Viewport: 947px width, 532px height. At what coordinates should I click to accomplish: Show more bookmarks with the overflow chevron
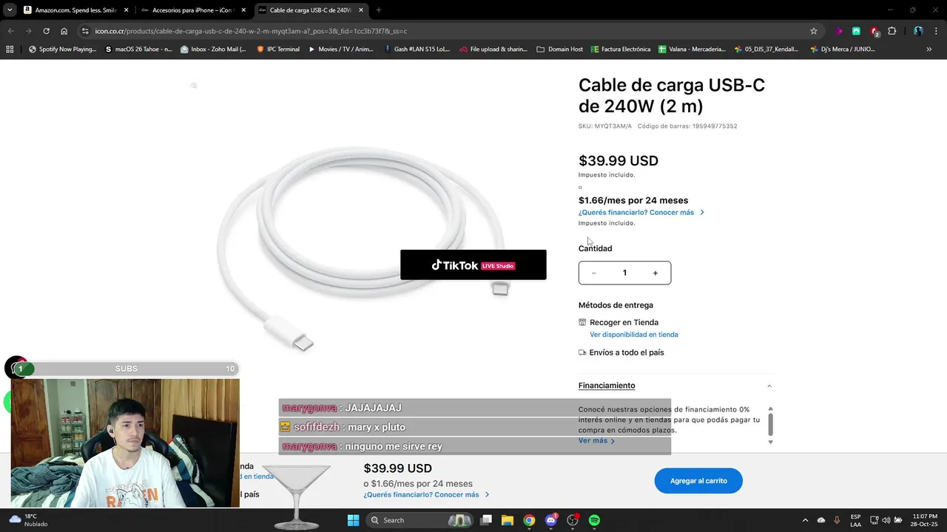(929, 50)
